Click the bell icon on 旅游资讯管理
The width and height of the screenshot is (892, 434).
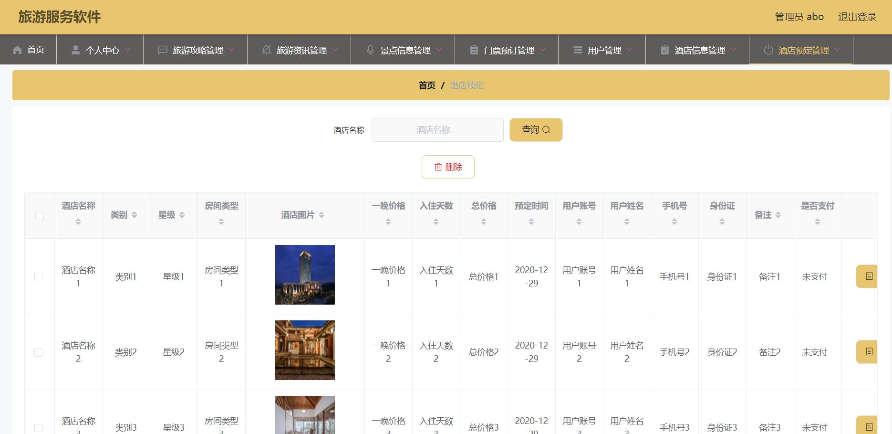pyautogui.click(x=266, y=49)
